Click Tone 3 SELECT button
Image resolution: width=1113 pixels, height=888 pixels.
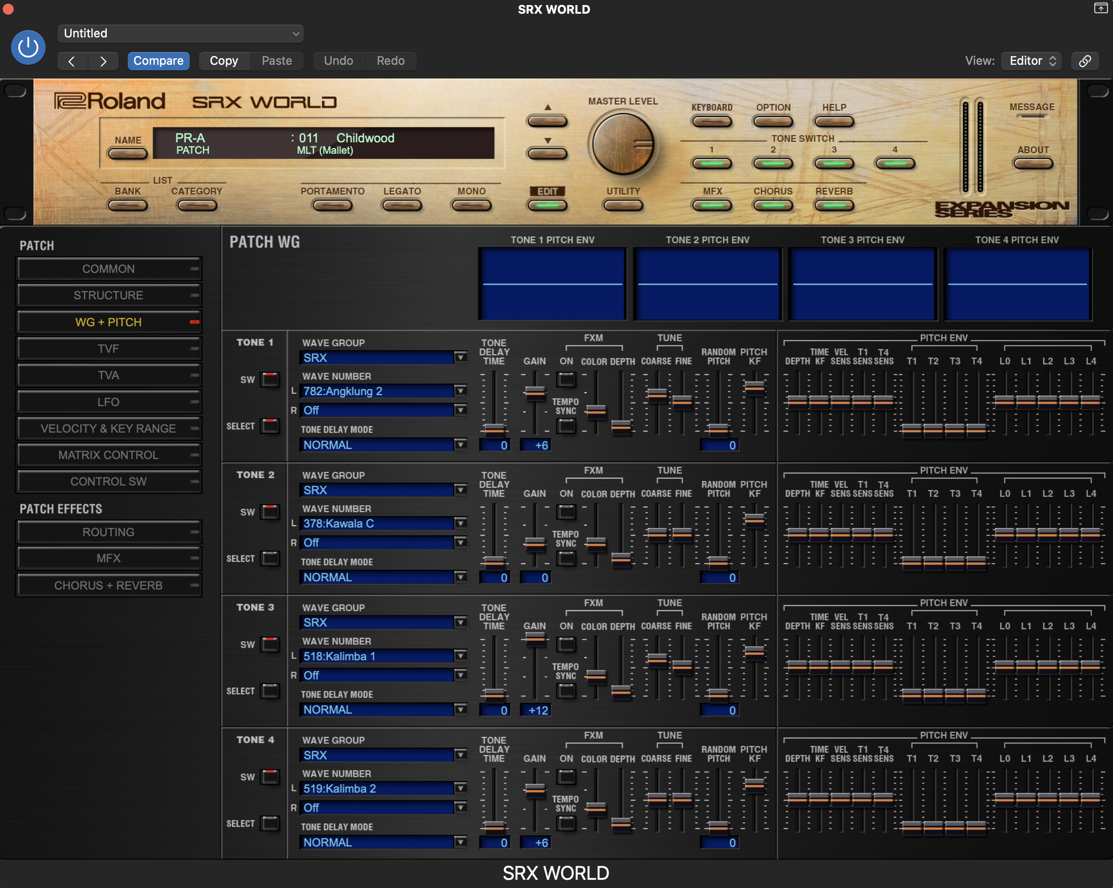point(270,691)
